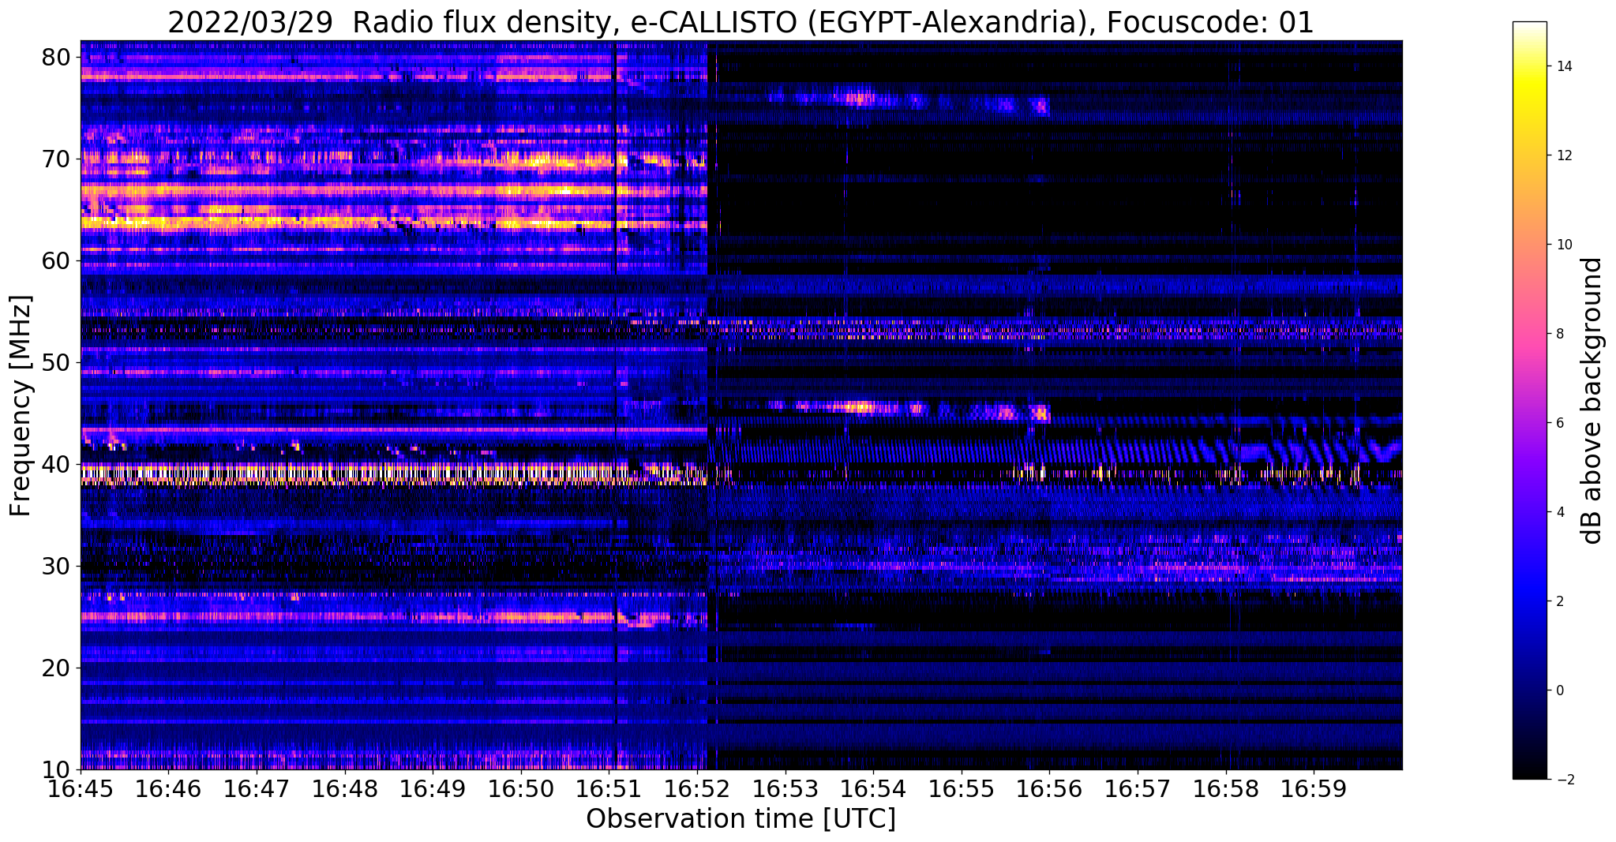Click the 80 MHz frequency tick label

(58, 57)
